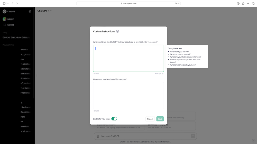Screen dimensions: 257x144
Task: Start a new chat with the compose icon
Action: pyautogui.click(x=30, y=12)
